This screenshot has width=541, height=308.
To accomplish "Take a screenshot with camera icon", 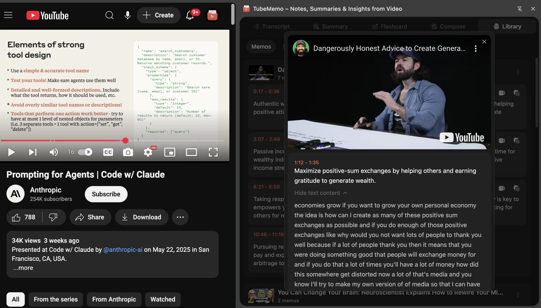I will (128, 152).
